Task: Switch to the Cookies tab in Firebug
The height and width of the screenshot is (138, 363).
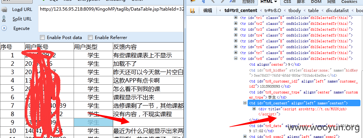Action: click(x=349, y=1)
